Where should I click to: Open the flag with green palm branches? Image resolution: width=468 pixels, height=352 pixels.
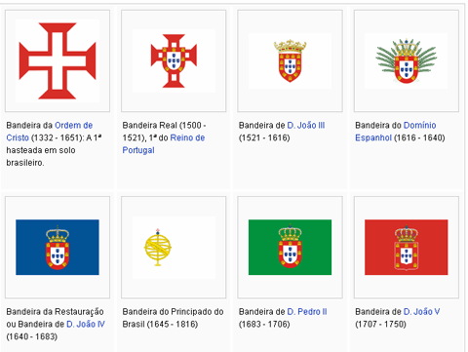(x=407, y=60)
